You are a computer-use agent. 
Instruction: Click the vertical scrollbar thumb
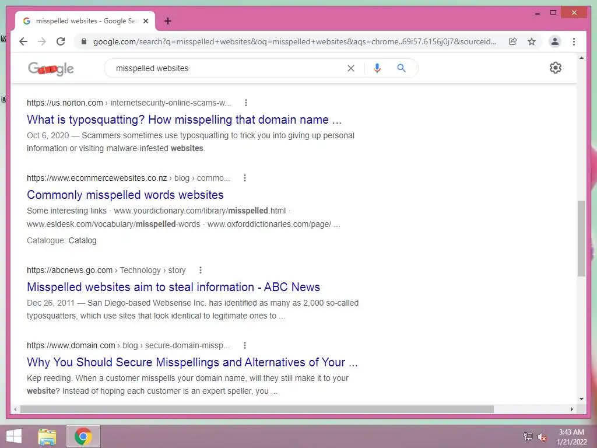click(581, 239)
